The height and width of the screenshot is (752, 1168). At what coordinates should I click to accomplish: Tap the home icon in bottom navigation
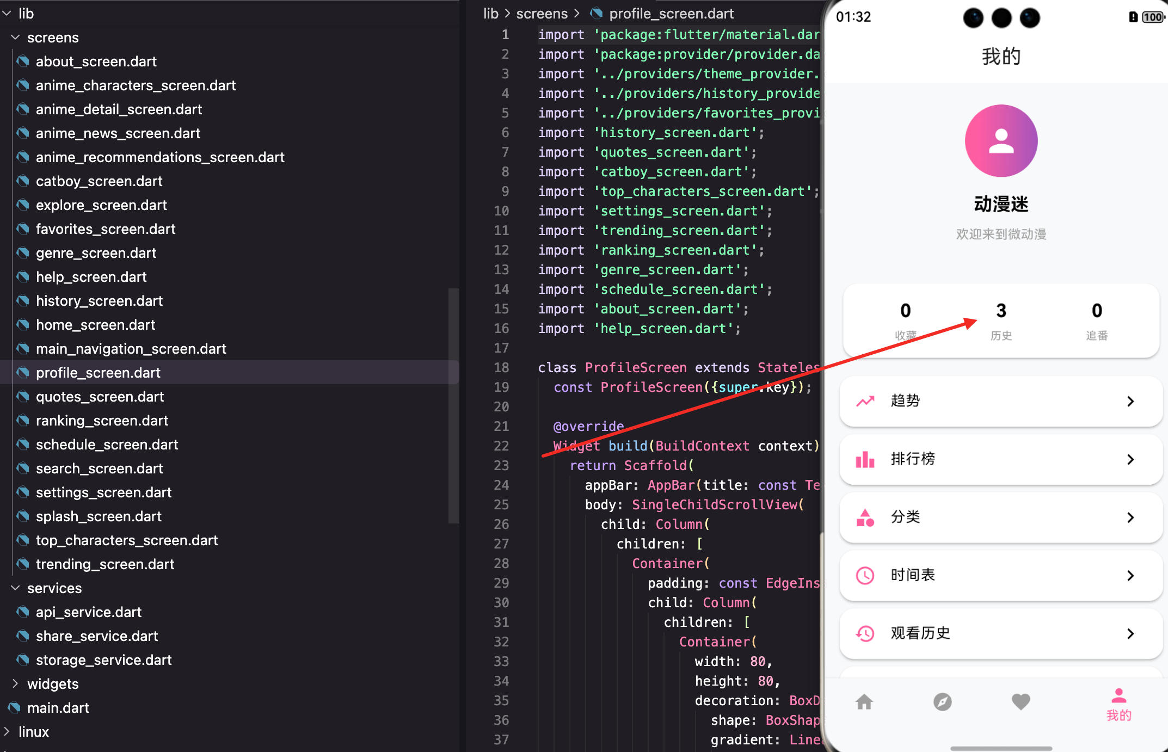pyautogui.click(x=864, y=702)
